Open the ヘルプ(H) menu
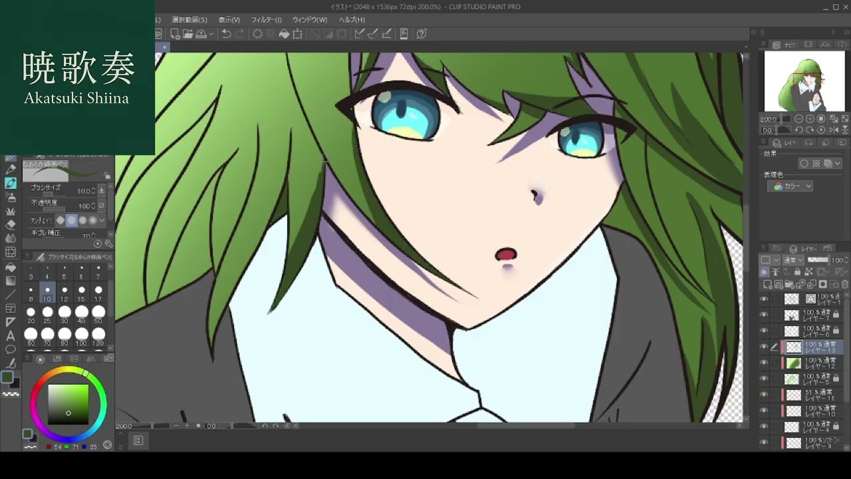The width and height of the screenshot is (851, 479). (352, 20)
